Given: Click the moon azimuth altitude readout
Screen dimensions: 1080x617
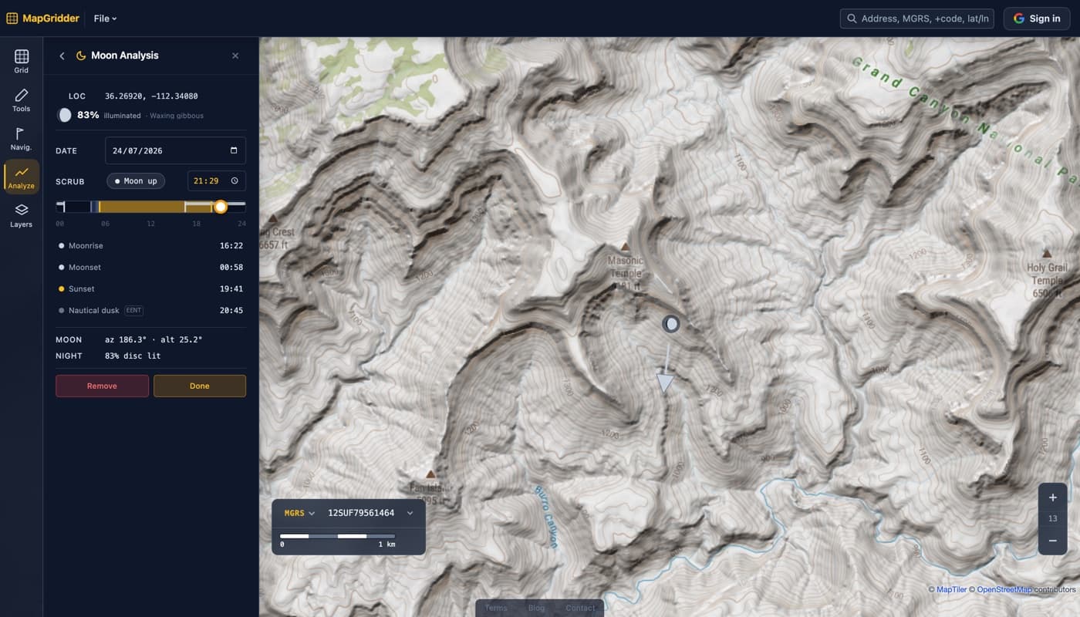Looking at the screenshot, I should [x=154, y=339].
